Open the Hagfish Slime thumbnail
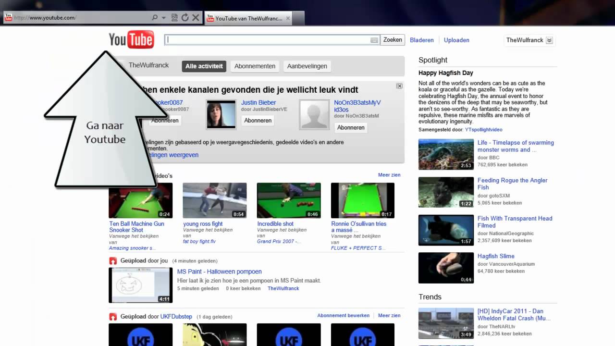 [446, 268]
